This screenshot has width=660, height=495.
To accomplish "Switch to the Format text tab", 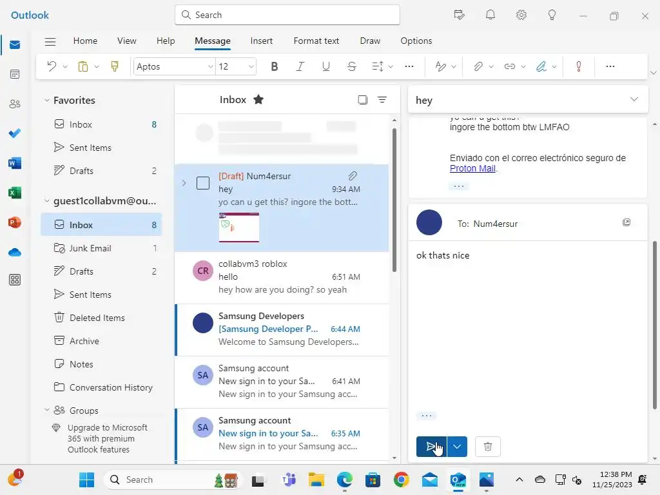I will click(x=316, y=41).
